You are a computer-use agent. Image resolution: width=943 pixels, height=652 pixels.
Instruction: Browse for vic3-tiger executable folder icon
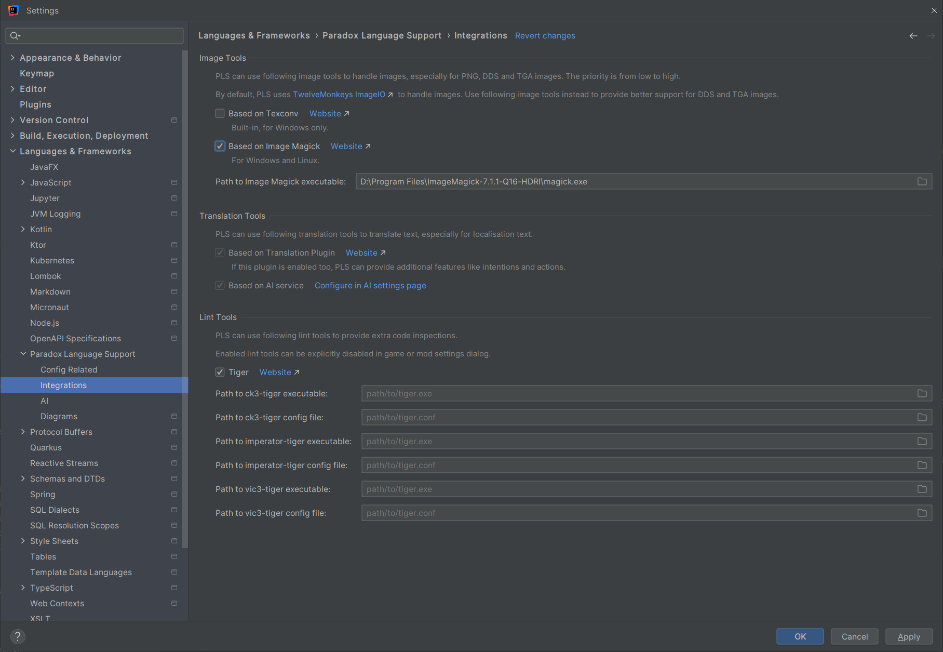(922, 489)
